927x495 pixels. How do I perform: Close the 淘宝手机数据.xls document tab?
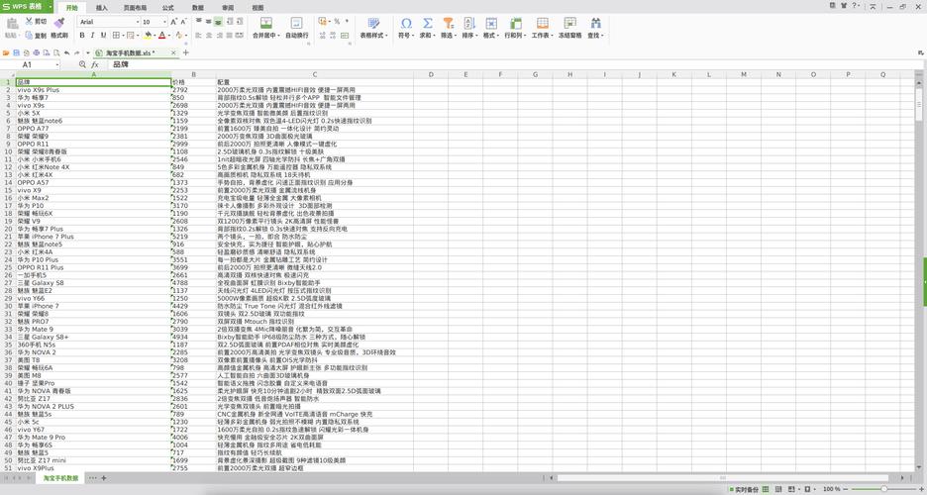click(x=173, y=53)
